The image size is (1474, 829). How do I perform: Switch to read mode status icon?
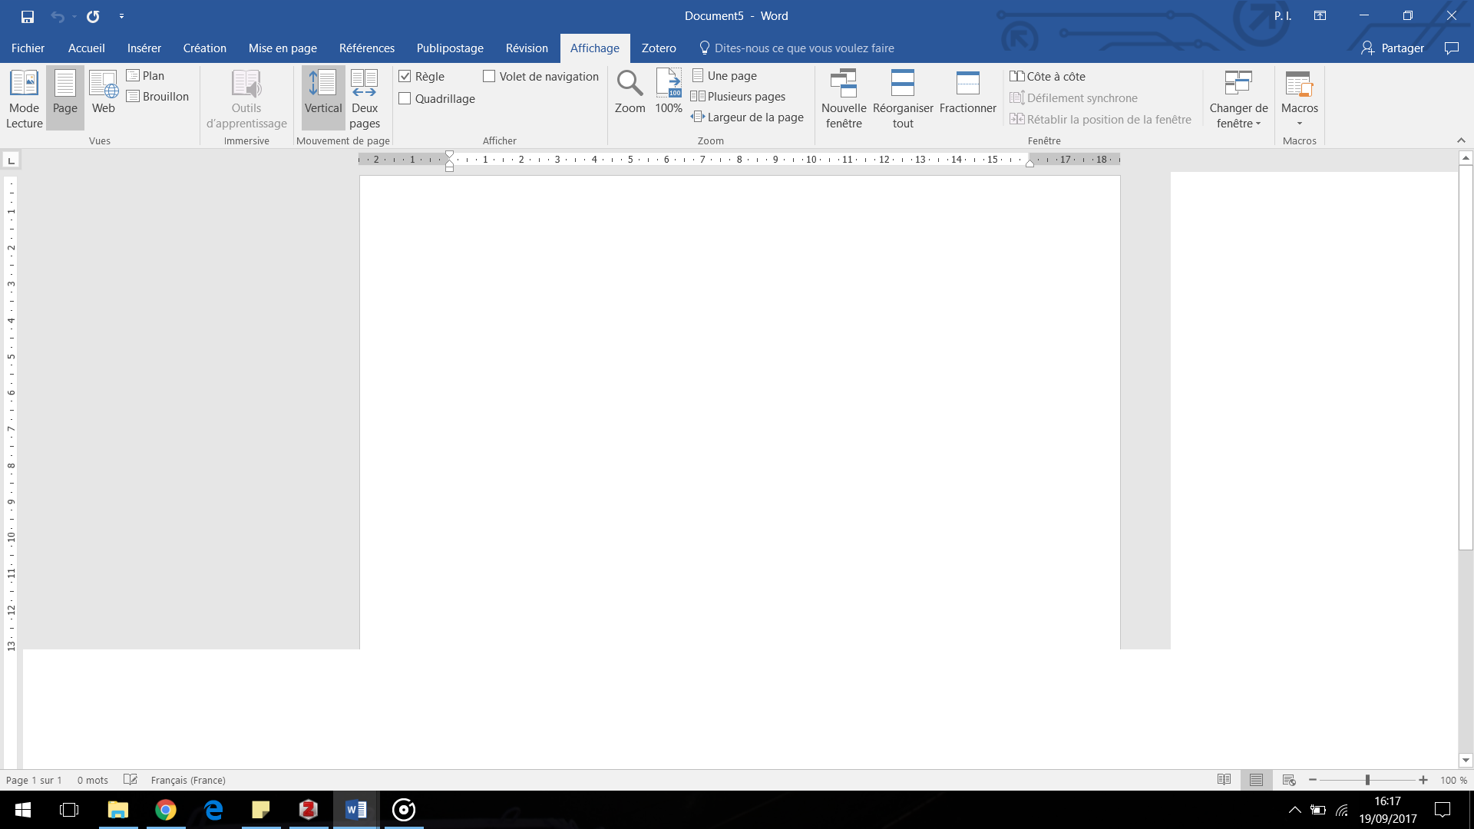click(x=1224, y=780)
